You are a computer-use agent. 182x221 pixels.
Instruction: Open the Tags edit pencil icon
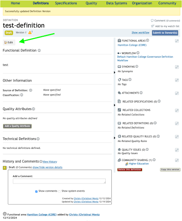(x=177, y=80)
